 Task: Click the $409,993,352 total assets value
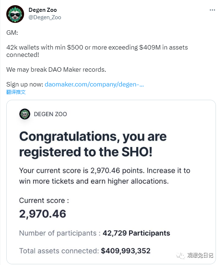126,251
